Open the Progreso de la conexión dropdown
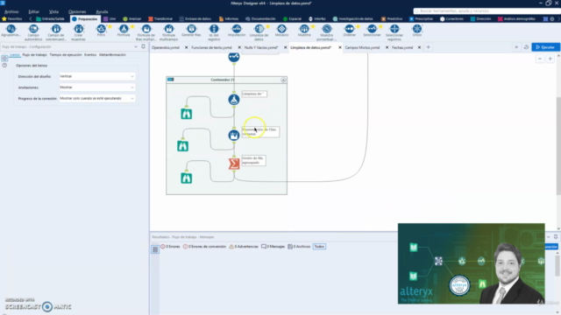This screenshot has width=561, height=315. [x=97, y=98]
